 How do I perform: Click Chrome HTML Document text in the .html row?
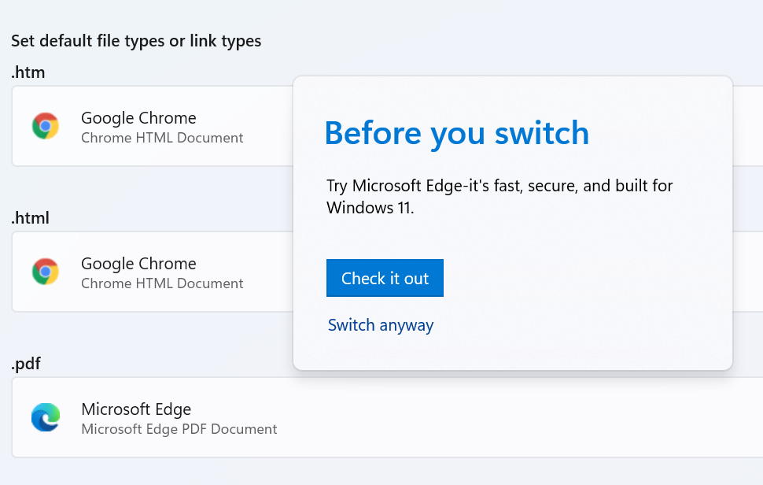(x=162, y=283)
